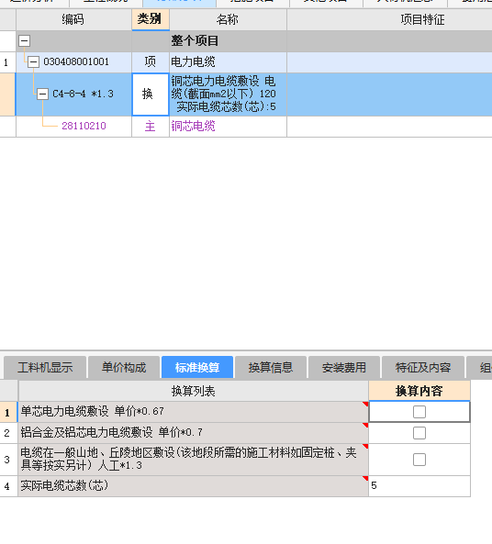Image resolution: width=492 pixels, height=544 pixels.
Task: Click the 换算列表 column header
Action: (193, 391)
